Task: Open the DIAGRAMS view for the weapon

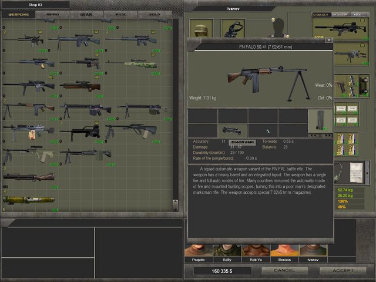Action: point(243,142)
